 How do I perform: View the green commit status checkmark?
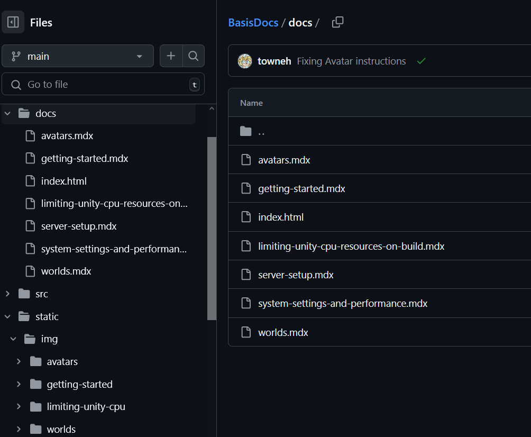coord(421,61)
